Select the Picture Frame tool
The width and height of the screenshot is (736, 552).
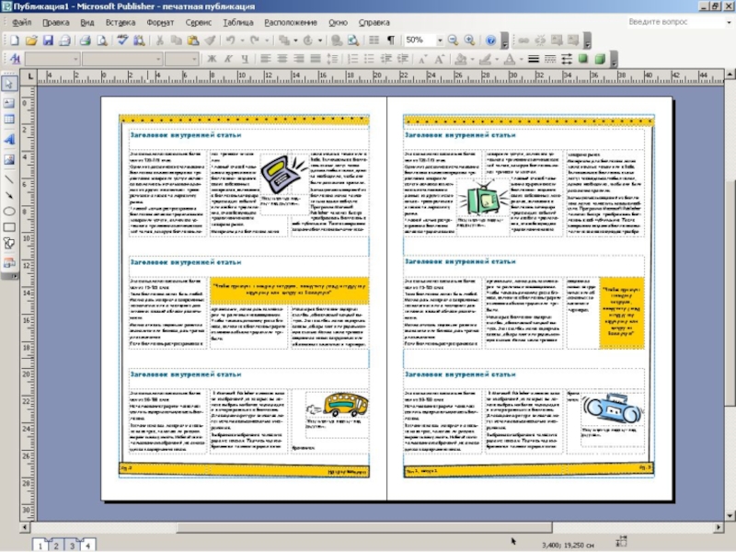pos(9,159)
